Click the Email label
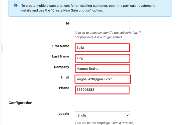The image size is (182, 125). point(65,77)
